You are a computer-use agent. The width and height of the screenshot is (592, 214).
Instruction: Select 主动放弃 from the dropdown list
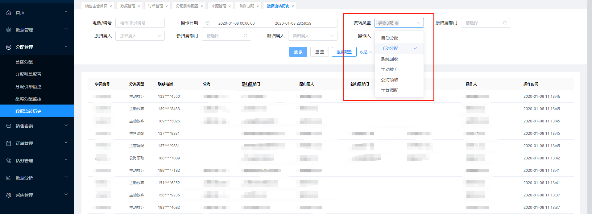(399, 69)
